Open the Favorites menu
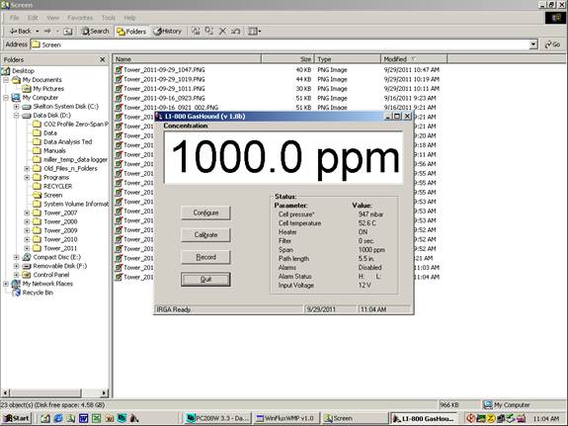568x426 pixels. pos(80,18)
